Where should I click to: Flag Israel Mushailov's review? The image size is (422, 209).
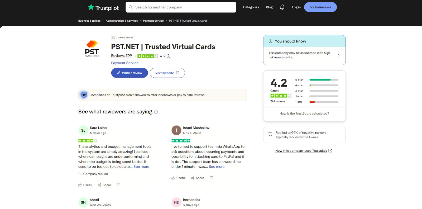point(211,178)
